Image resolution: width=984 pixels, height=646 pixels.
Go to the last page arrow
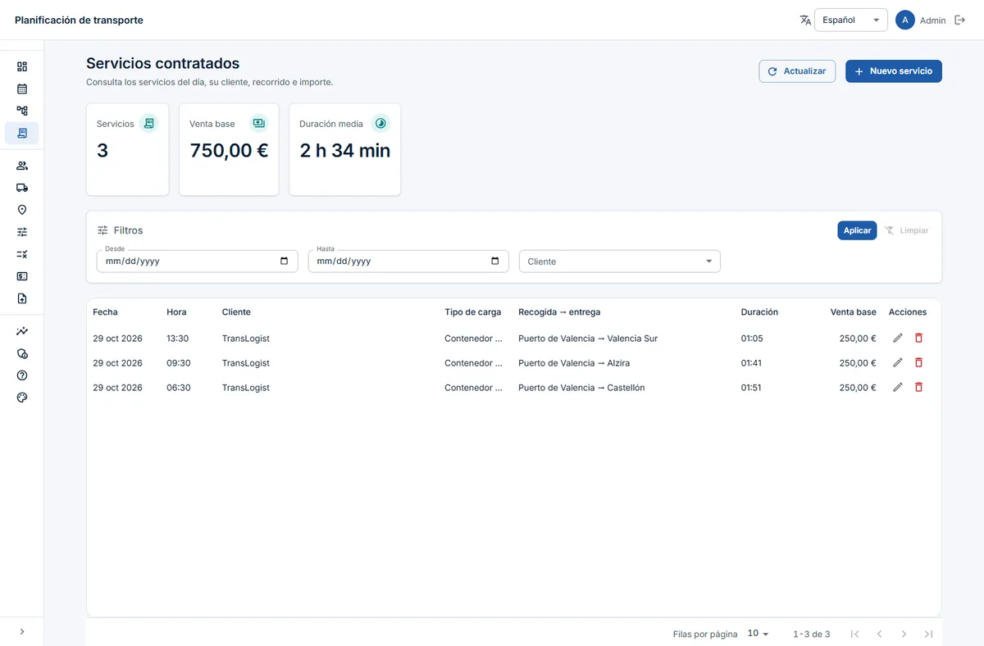coord(929,634)
